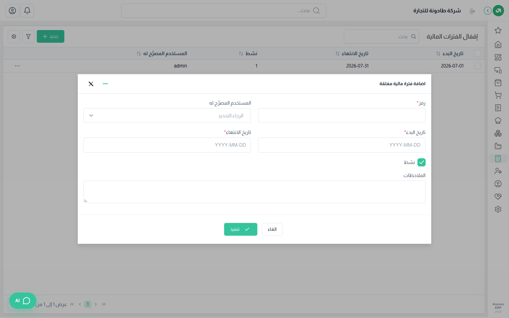Select the calculator accounting icon in the sidebar
Screen dimensions: 509x318
point(498,159)
